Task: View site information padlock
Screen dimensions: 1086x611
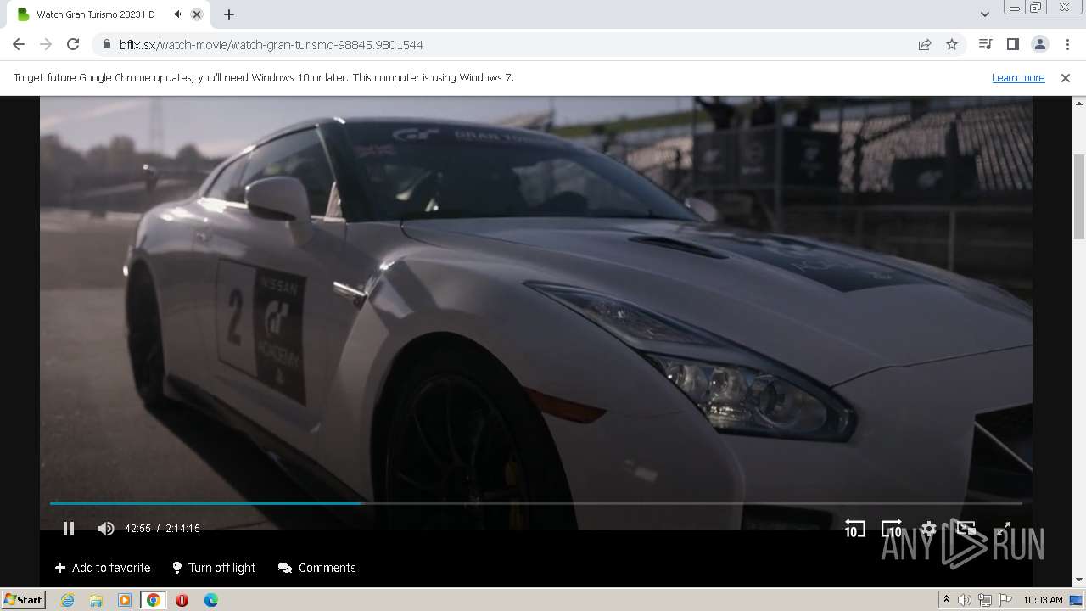Action: click(x=106, y=44)
